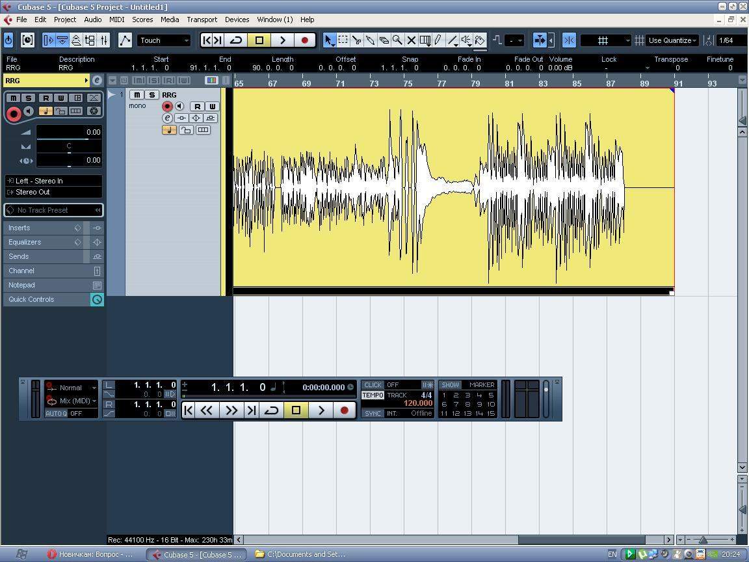Open the Transport menu

click(x=202, y=20)
